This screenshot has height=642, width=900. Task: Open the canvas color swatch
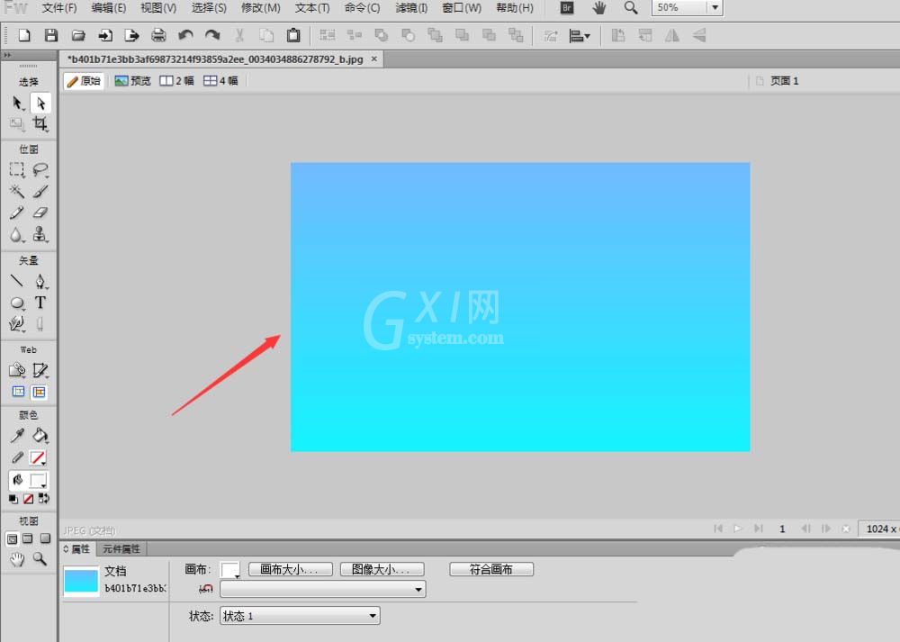point(230,570)
